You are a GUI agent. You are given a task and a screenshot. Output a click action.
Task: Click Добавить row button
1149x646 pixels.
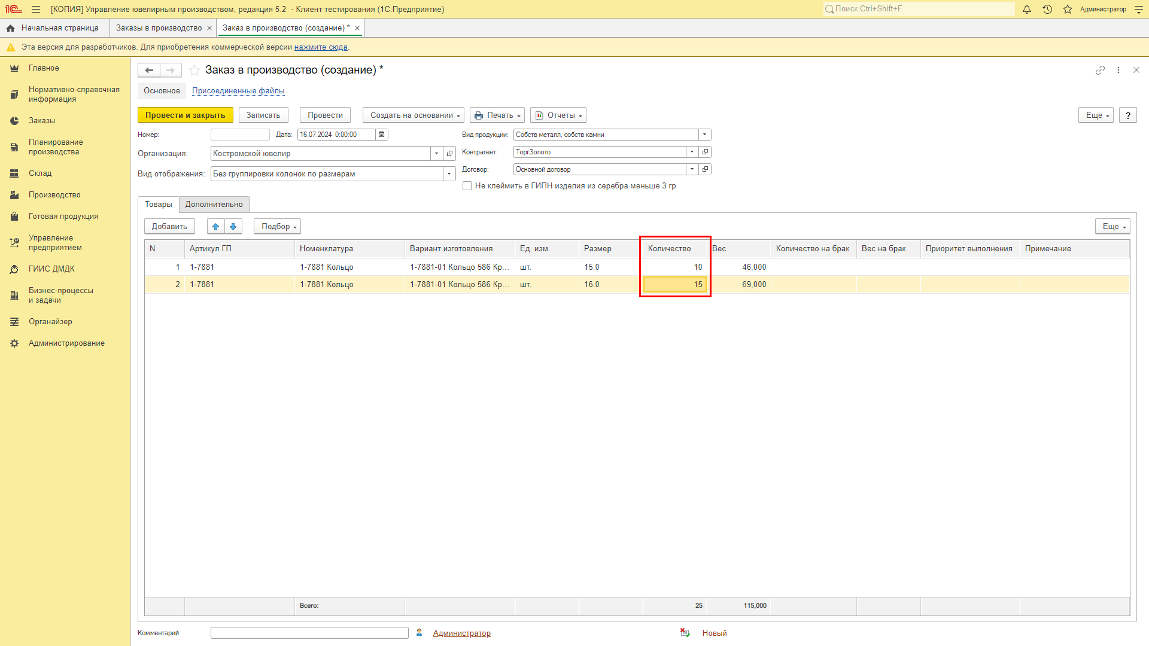[x=169, y=226]
